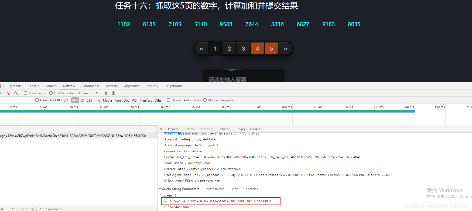
Task: Click page 2 pagination button
Action: [229, 49]
